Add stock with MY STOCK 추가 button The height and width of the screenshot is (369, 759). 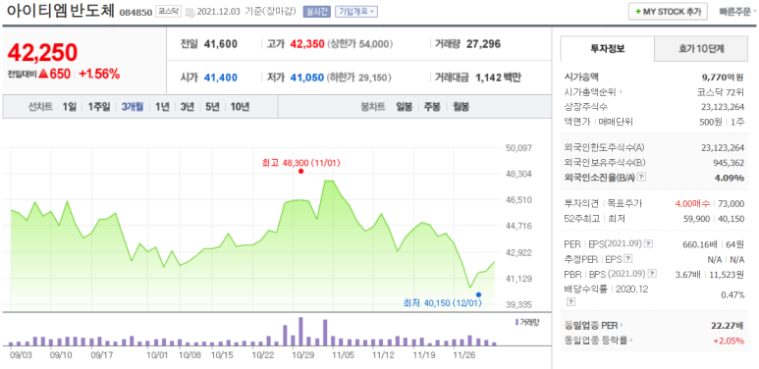click(668, 12)
